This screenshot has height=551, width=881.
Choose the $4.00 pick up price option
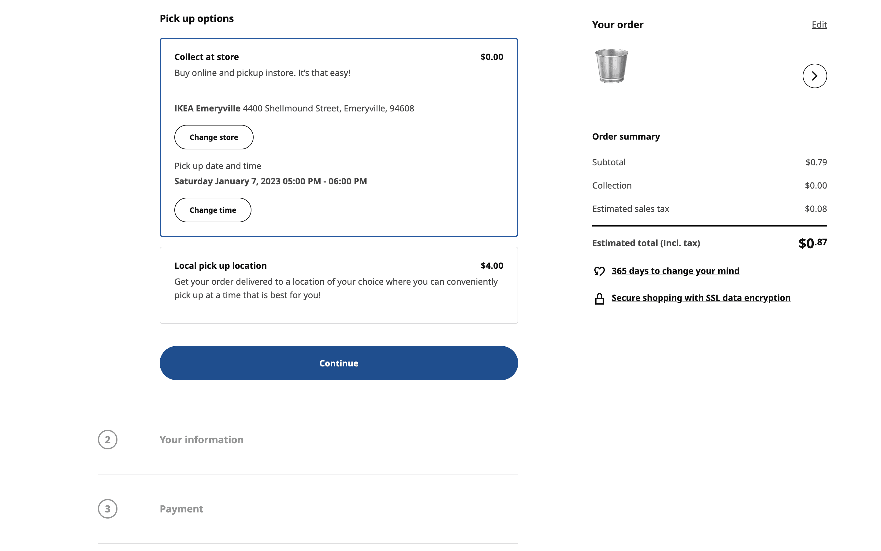(492, 266)
